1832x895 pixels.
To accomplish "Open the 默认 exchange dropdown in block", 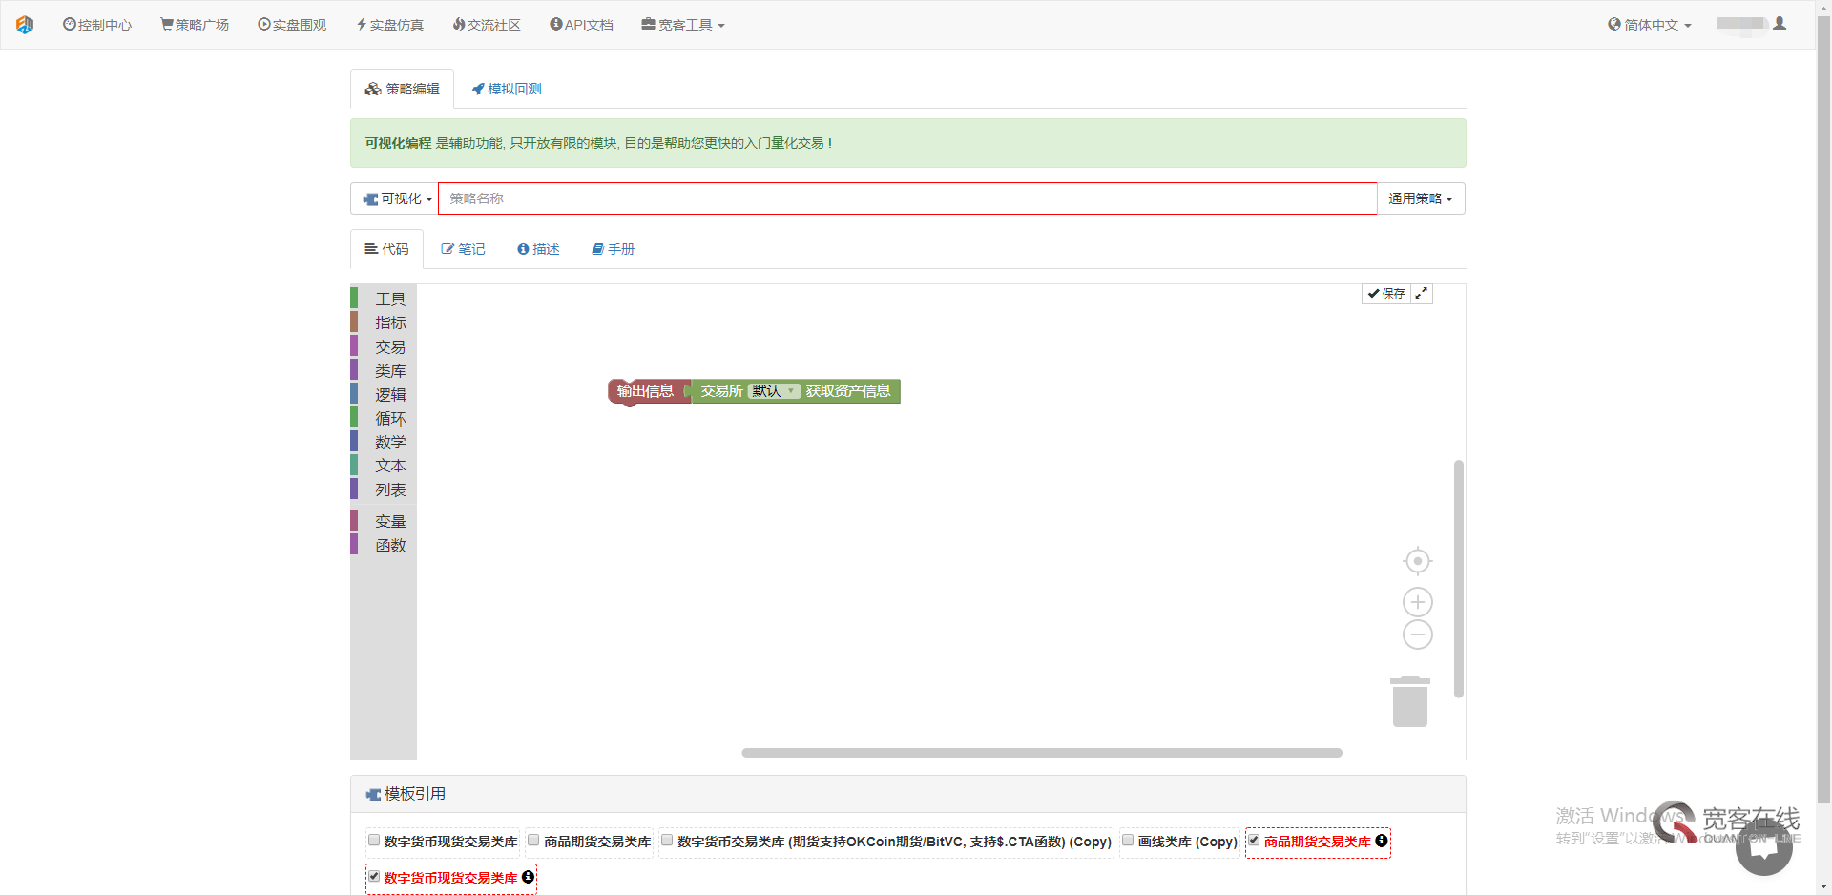I will click(774, 390).
